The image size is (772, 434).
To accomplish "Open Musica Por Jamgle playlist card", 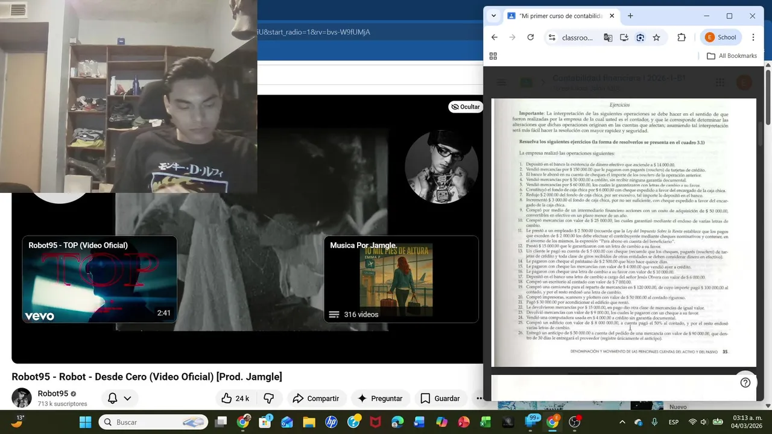I will 401,279.
